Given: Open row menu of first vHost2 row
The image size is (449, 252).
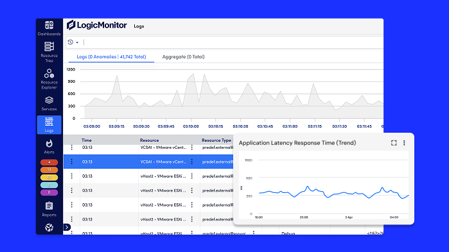Looking at the screenshot, I should point(71,176).
